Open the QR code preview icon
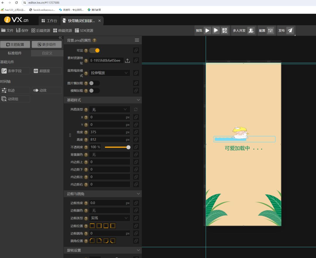The height and width of the screenshot is (258, 316). click(224, 30)
